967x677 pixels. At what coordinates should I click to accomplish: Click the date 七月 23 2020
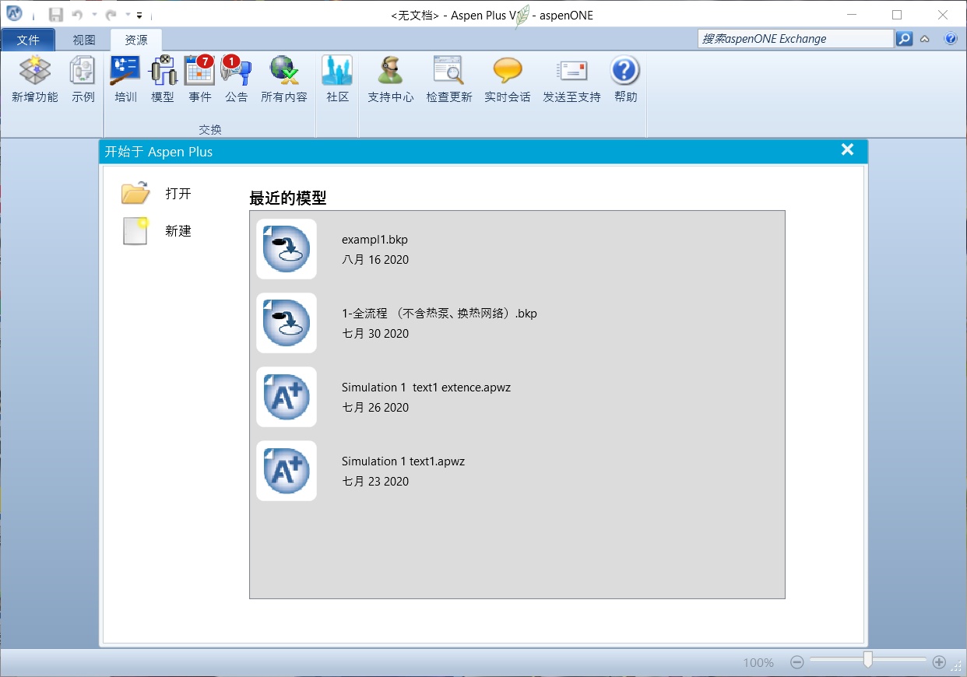(x=375, y=481)
